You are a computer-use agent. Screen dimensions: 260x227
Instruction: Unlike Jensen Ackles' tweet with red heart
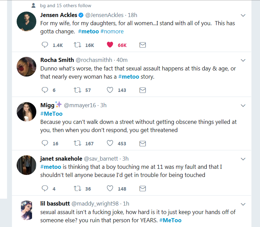[x=110, y=45]
